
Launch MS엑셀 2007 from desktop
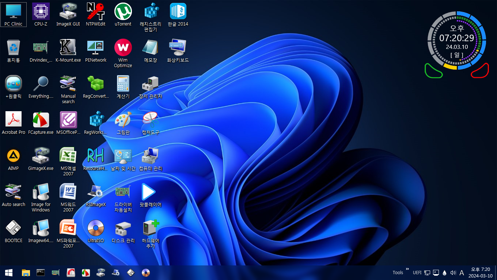(68, 162)
